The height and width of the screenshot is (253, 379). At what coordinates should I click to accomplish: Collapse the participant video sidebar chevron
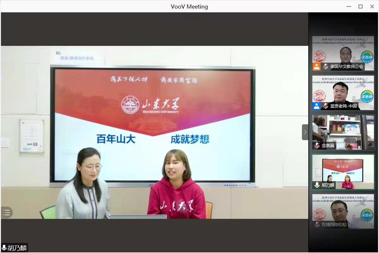305,132
